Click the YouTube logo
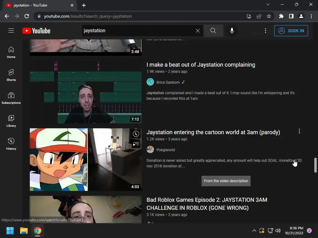318x238 pixels. point(36,31)
